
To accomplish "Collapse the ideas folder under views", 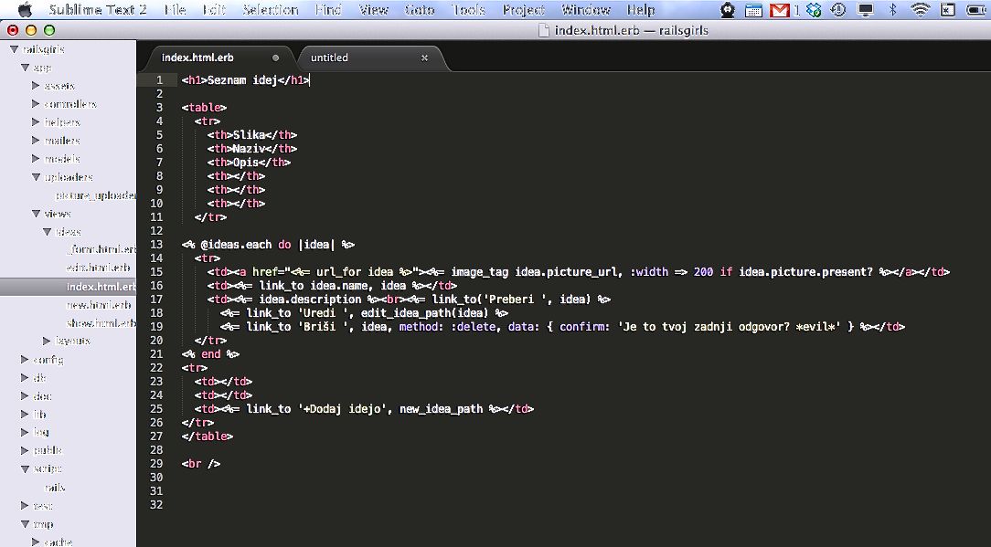I will pyautogui.click(x=47, y=232).
